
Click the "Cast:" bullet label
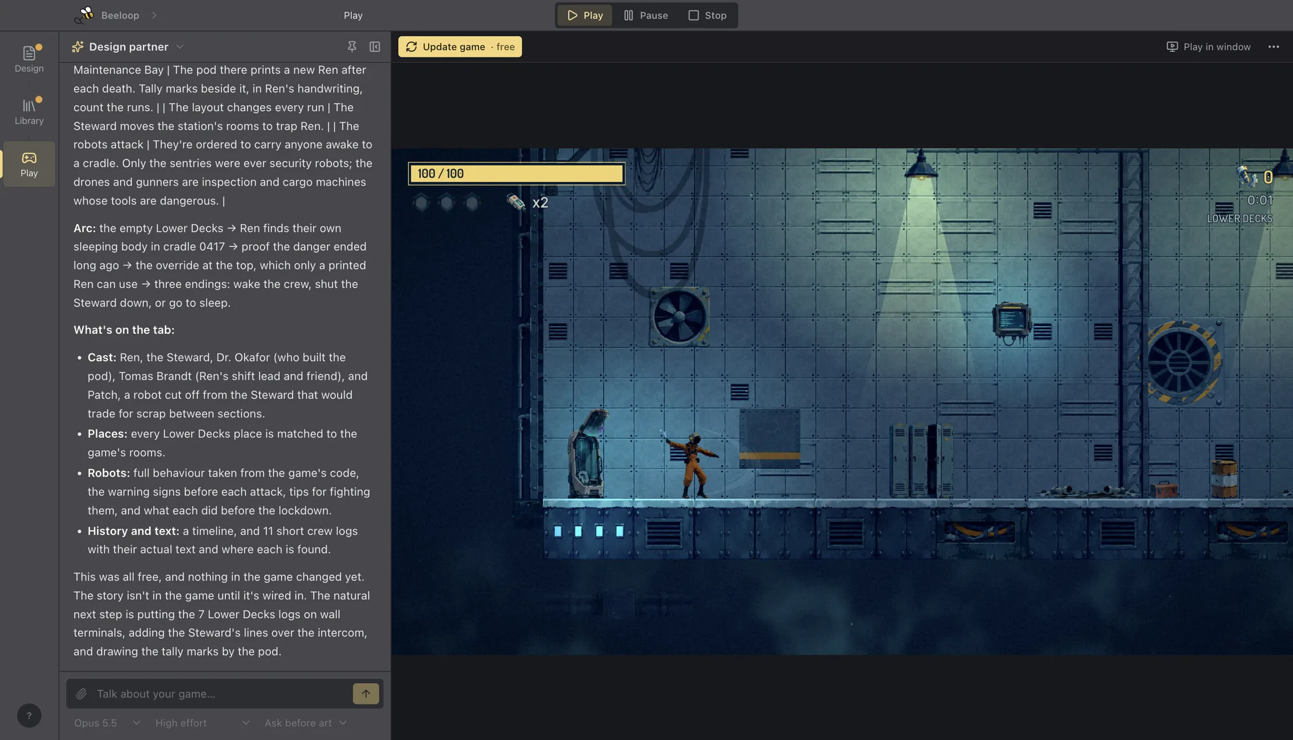(x=102, y=357)
